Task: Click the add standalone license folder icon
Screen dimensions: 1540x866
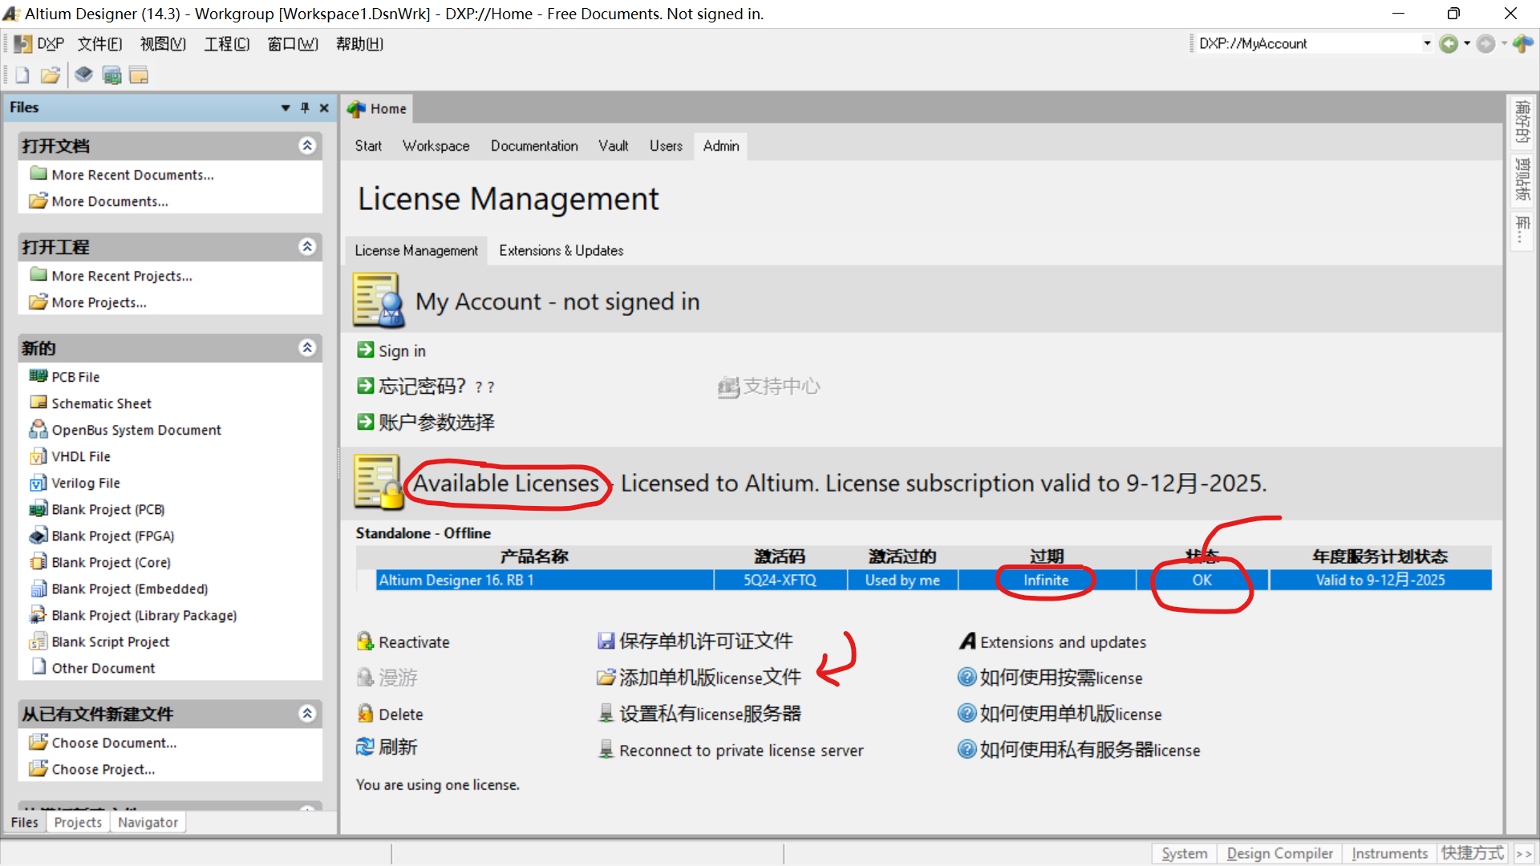Action: tap(606, 678)
